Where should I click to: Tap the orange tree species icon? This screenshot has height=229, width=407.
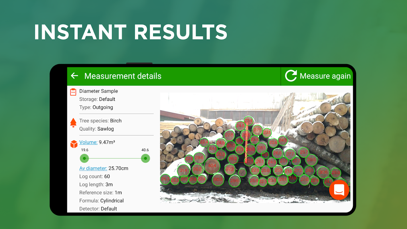73,123
